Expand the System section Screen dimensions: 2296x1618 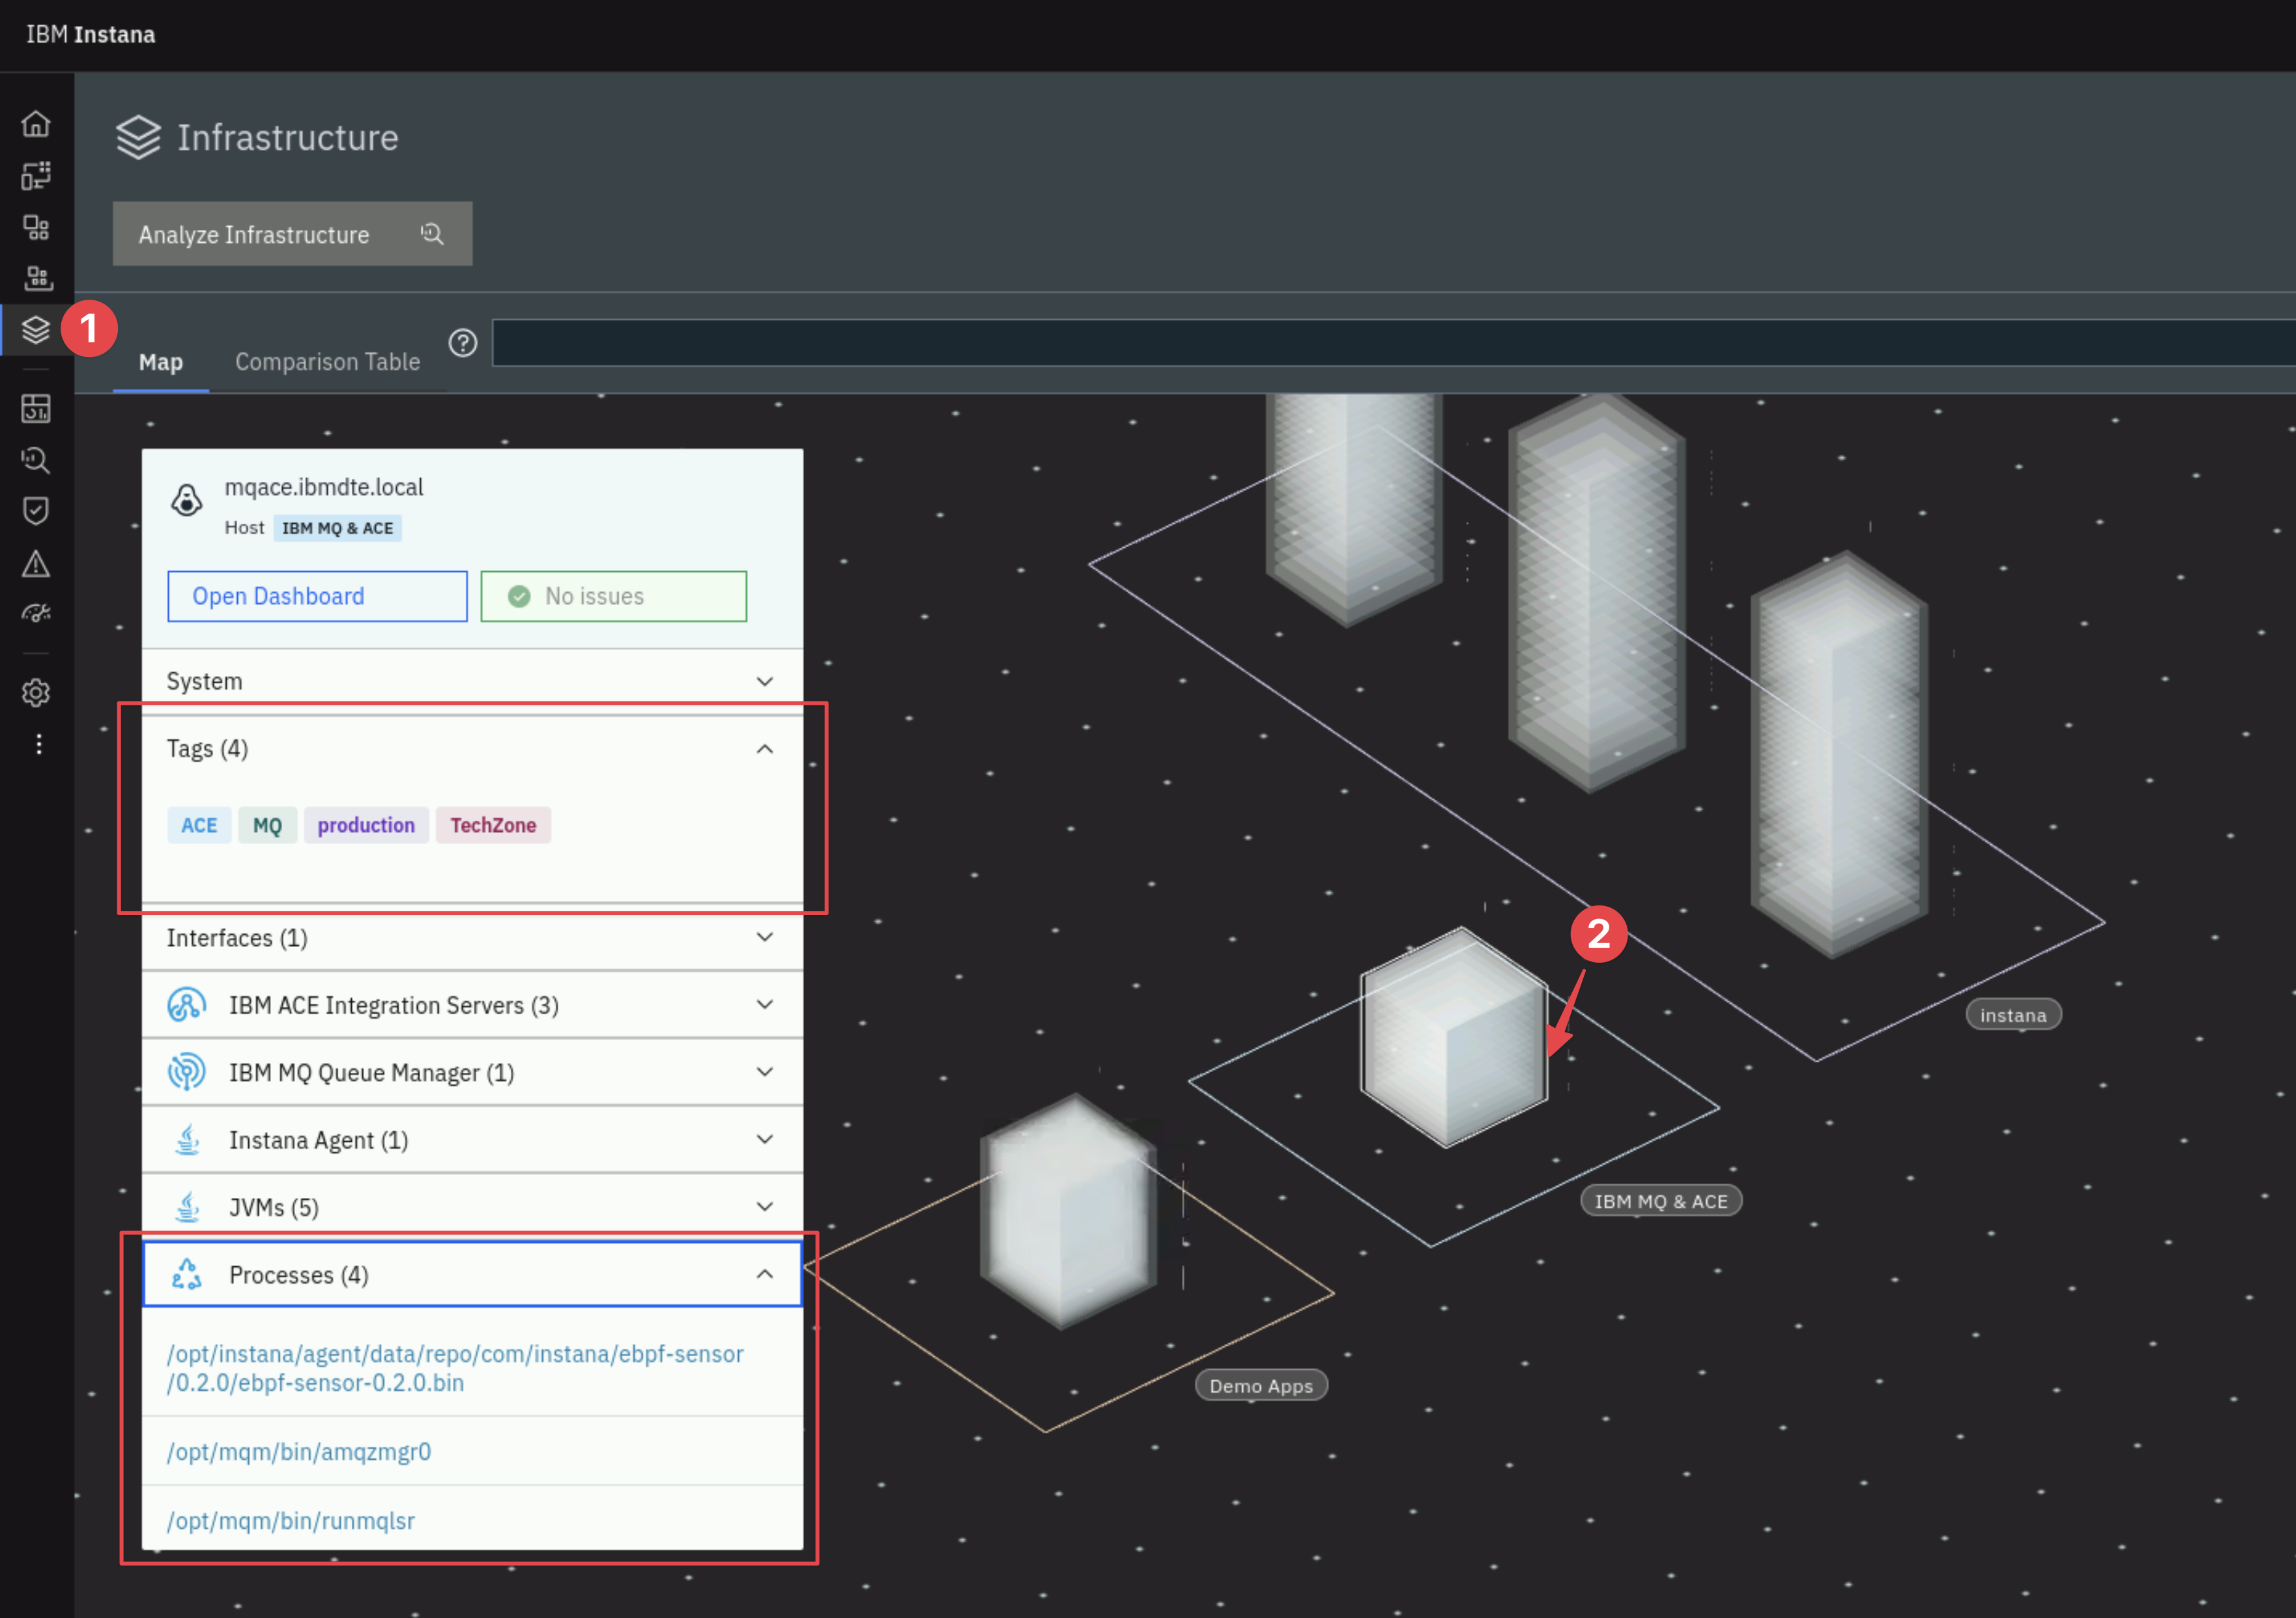tap(472, 681)
